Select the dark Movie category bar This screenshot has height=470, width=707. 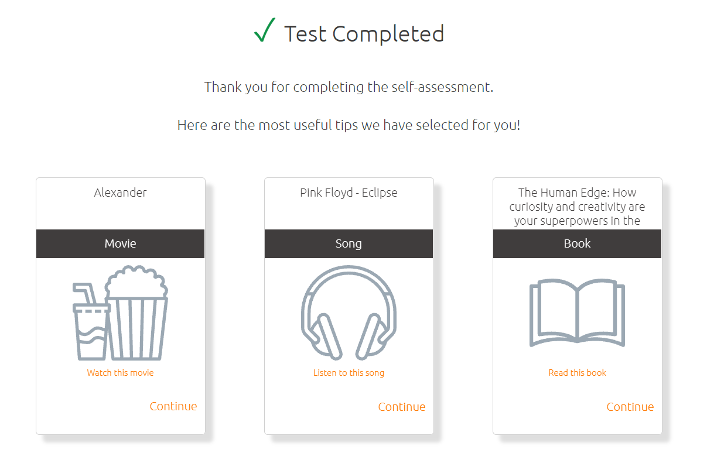pyautogui.click(x=120, y=243)
